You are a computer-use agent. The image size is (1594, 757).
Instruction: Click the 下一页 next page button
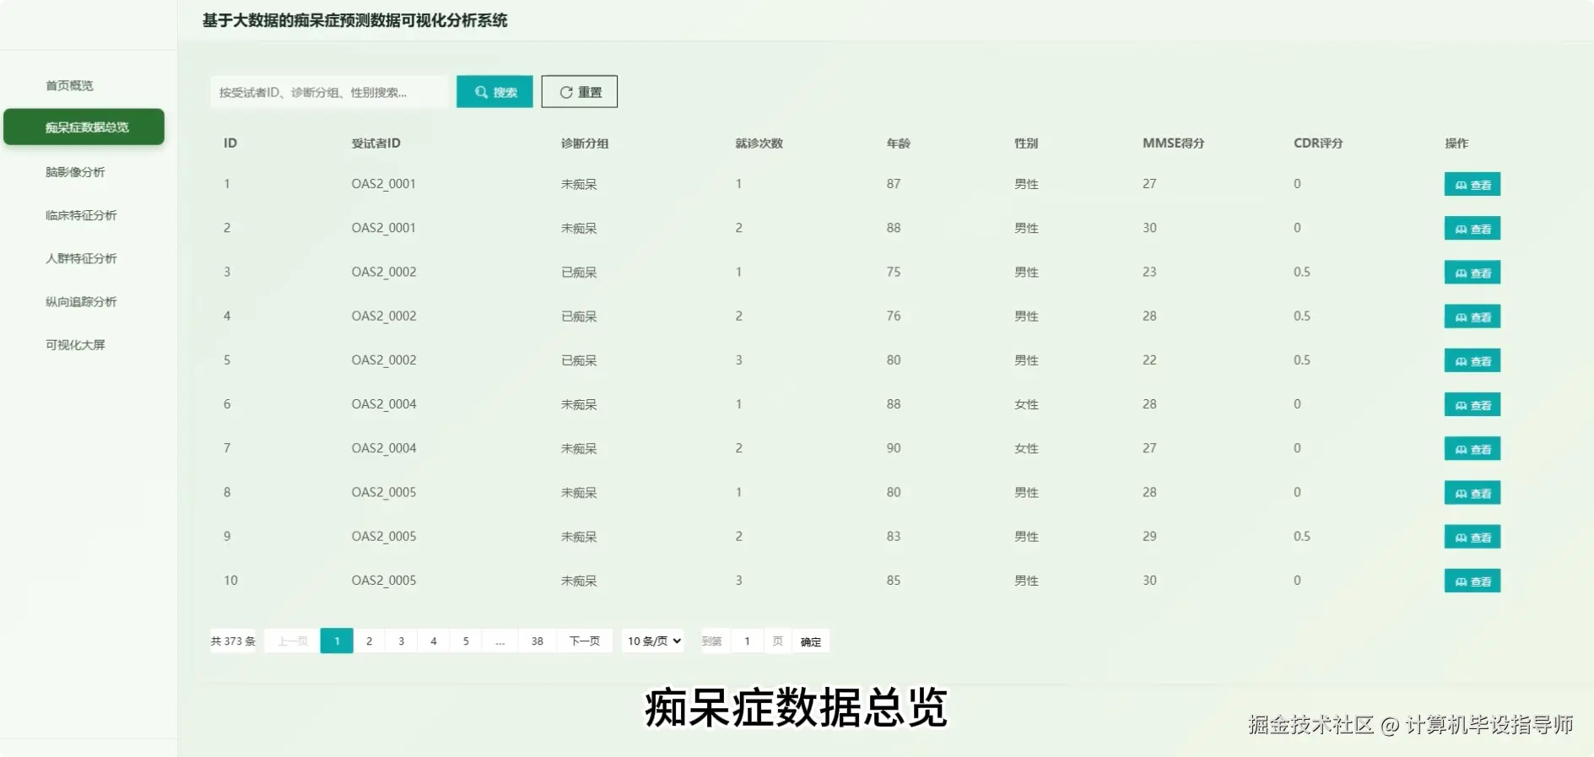(585, 641)
